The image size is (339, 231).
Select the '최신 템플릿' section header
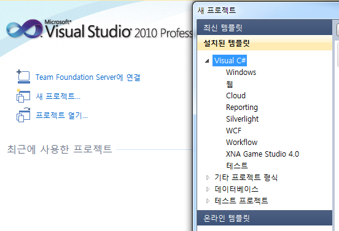click(265, 27)
